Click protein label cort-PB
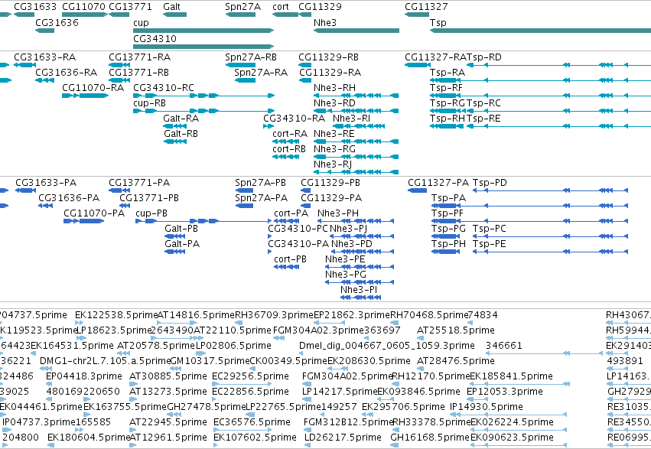The height and width of the screenshot is (449, 651). (x=290, y=259)
